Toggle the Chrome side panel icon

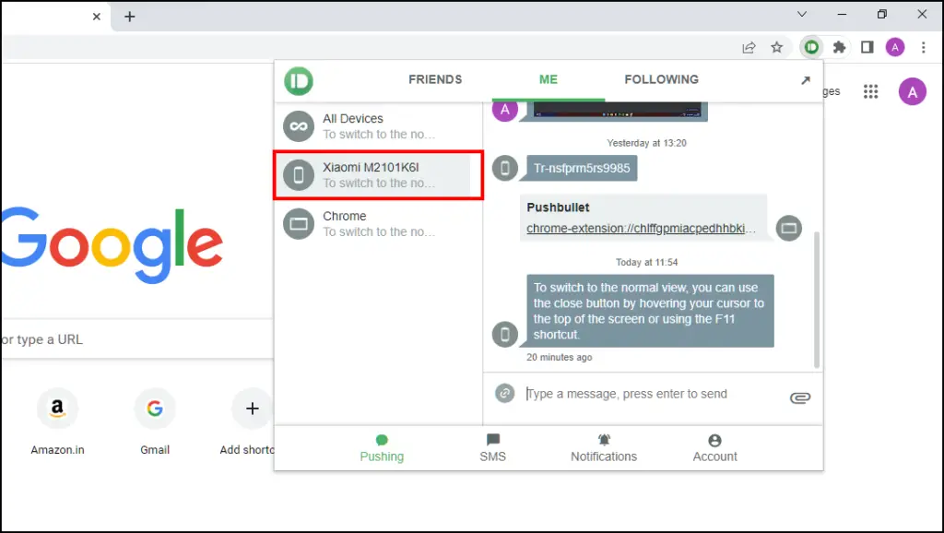point(867,47)
